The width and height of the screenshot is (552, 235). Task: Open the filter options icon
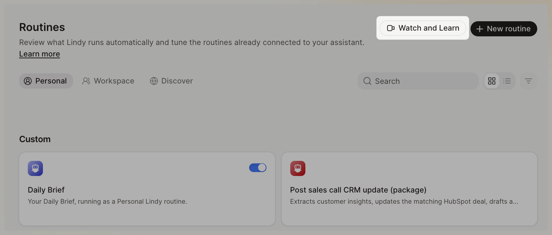529,81
